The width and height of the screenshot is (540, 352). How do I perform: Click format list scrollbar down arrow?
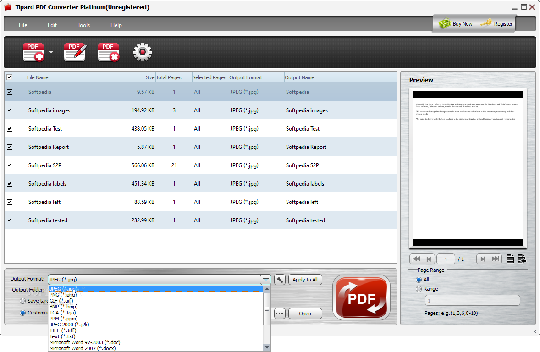coord(267,347)
